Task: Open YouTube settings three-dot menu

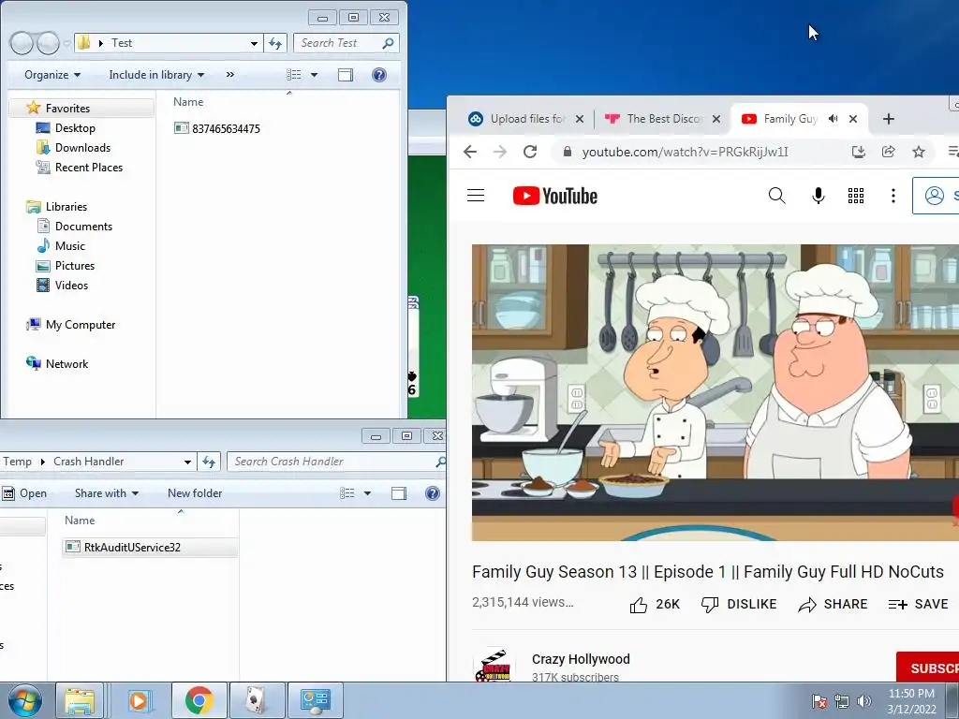Action: point(893,196)
